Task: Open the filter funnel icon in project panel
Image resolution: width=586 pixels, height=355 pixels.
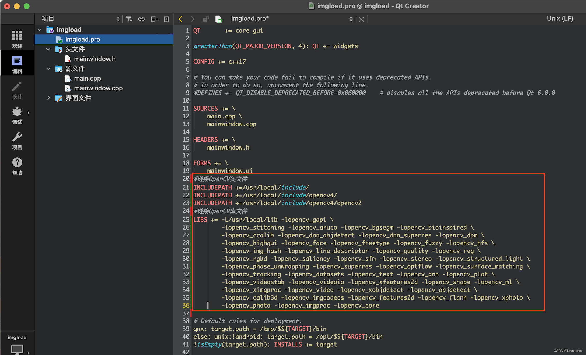Action: pos(129,19)
